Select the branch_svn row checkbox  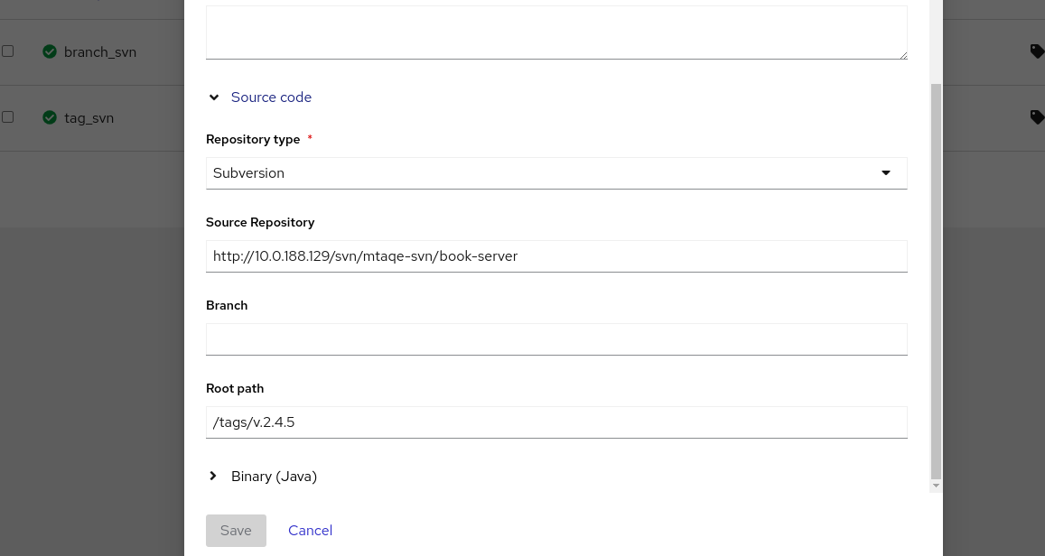8,51
